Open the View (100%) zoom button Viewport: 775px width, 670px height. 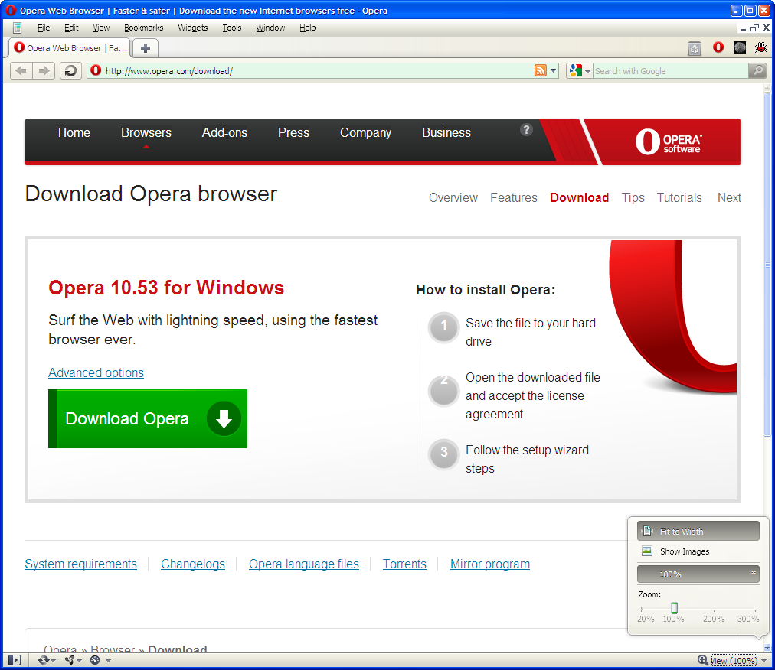coord(734,660)
